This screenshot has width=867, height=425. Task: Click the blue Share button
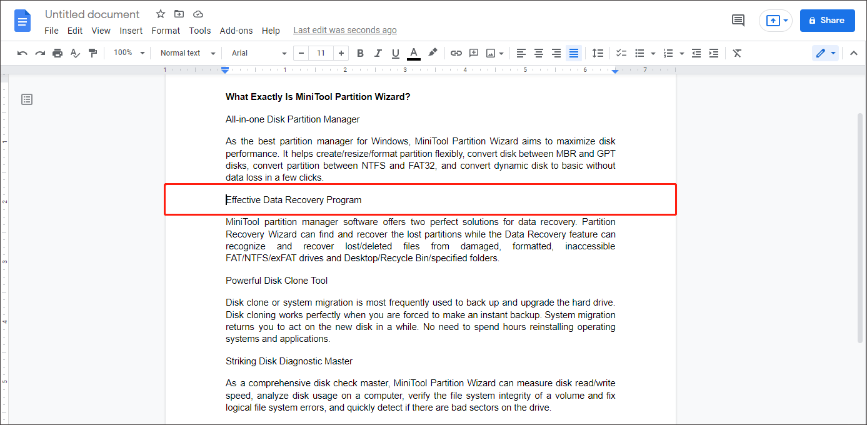[828, 21]
